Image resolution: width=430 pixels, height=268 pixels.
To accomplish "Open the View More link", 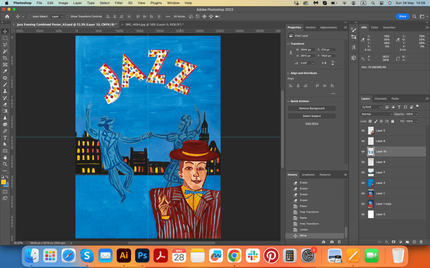I will tap(312, 124).
